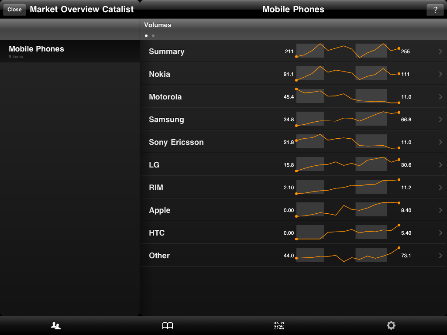This screenshot has height=335, width=447.
Task: Expand the Sony Ericsson row chevron
Action: pos(440,142)
